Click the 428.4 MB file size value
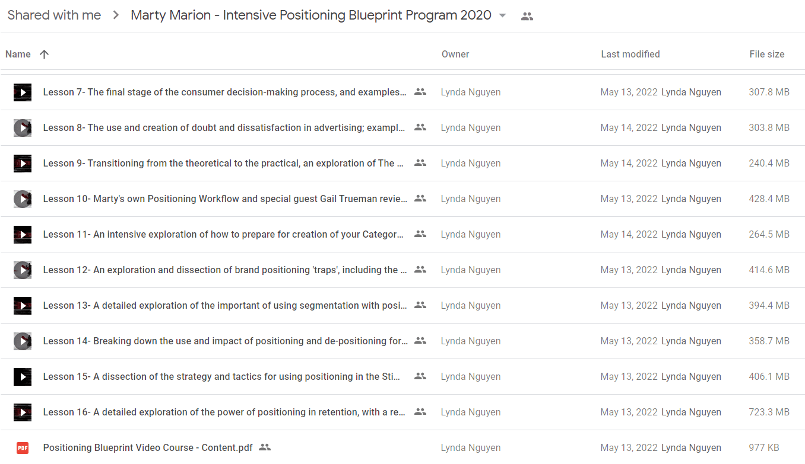This screenshot has width=805, height=464. click(769, 199)
